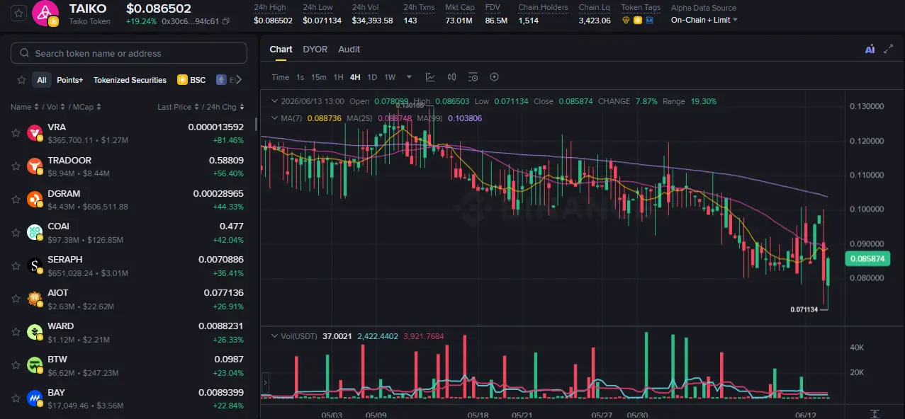The image size is (905, 419).
Task: Open the chart display options icon
Action: [x=473, y=77]
